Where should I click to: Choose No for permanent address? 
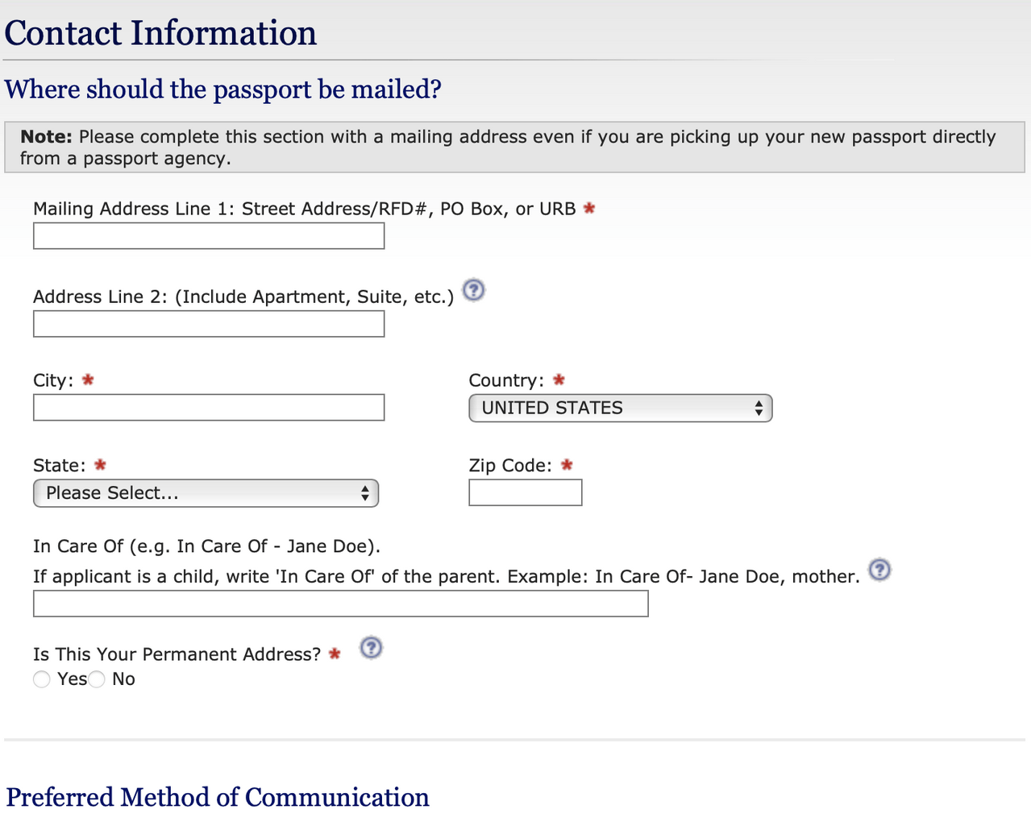tap(97, 679)
